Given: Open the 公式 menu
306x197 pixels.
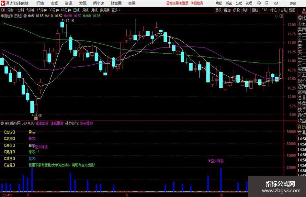Looking at the screenshot, I should click(x=239, y=3).
